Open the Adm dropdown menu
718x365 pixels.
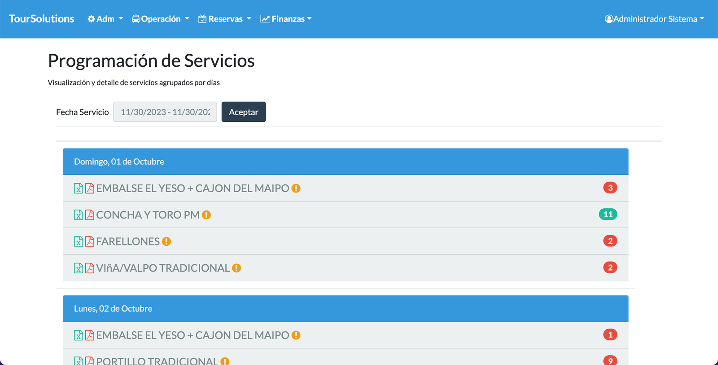pyautogui.click(x=105, y=19)
